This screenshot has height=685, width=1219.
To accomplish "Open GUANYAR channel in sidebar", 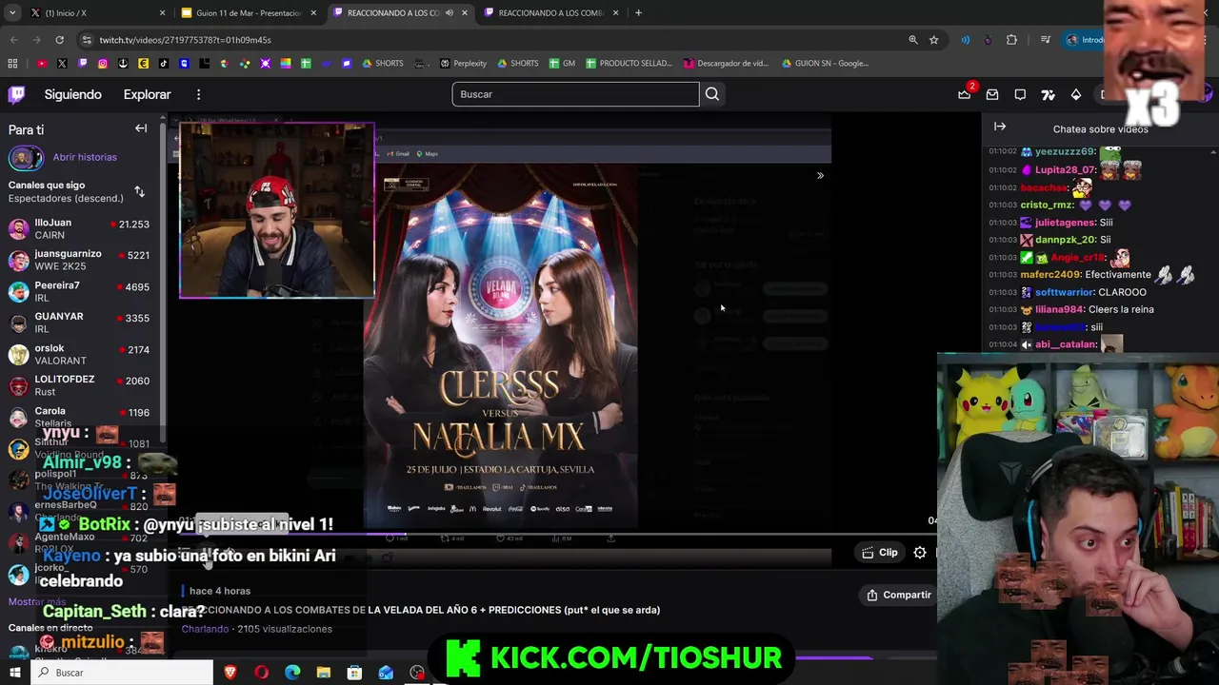I will tap(79, 323).
